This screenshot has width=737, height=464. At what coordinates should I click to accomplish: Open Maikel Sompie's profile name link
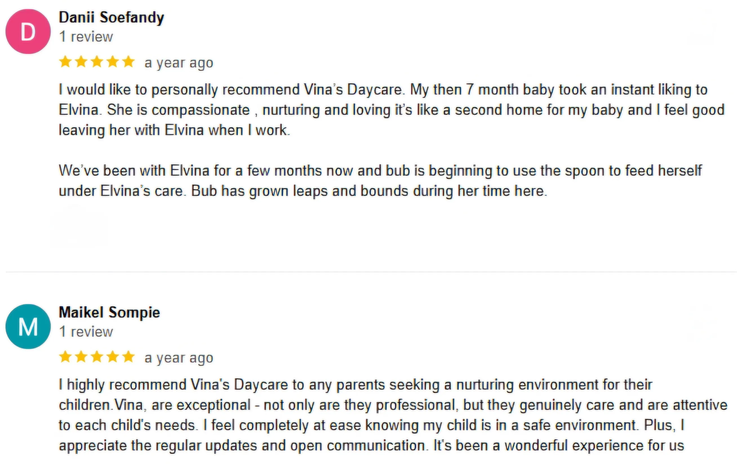click(x=109, y=313)
